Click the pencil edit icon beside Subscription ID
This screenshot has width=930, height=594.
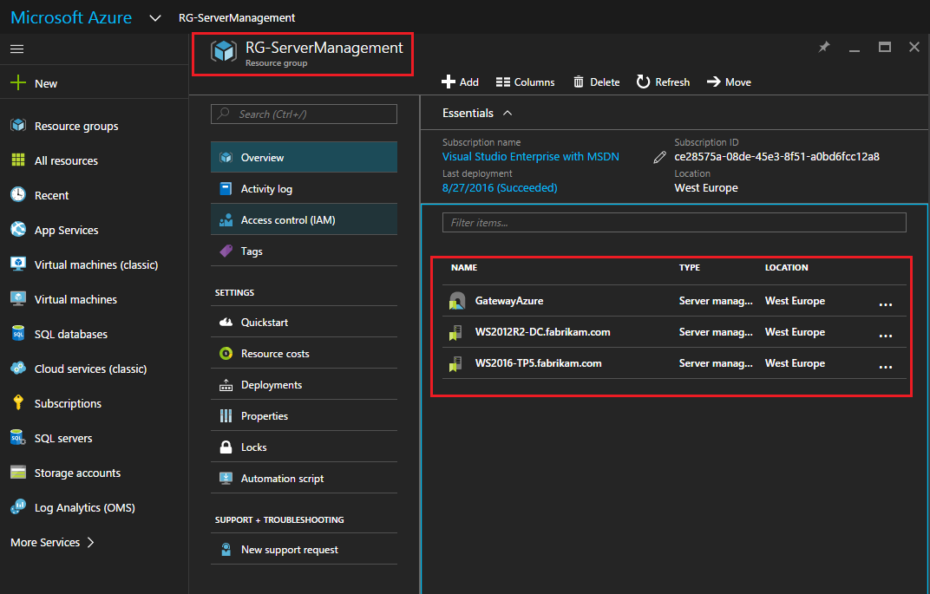(659, 157)
